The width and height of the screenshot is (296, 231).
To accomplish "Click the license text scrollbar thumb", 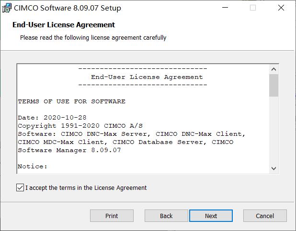I will 273,85.
